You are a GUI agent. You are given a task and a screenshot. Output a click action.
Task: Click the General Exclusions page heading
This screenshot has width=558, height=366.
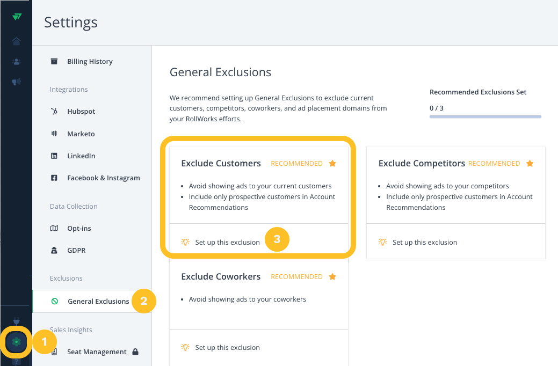(220, 72)
